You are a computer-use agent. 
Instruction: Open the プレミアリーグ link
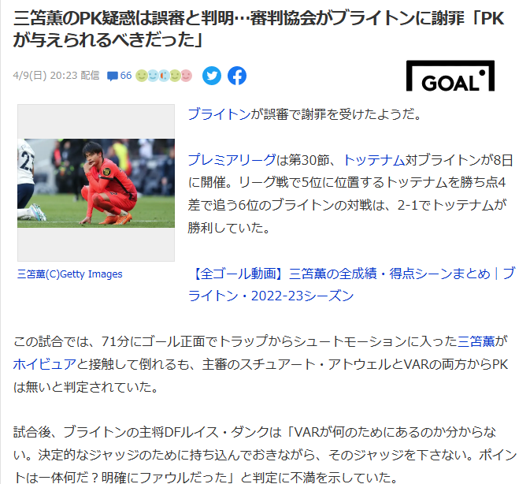232,159
